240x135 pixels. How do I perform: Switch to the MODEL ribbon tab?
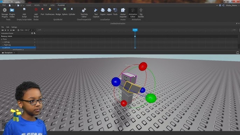click(x=37, y=5)
